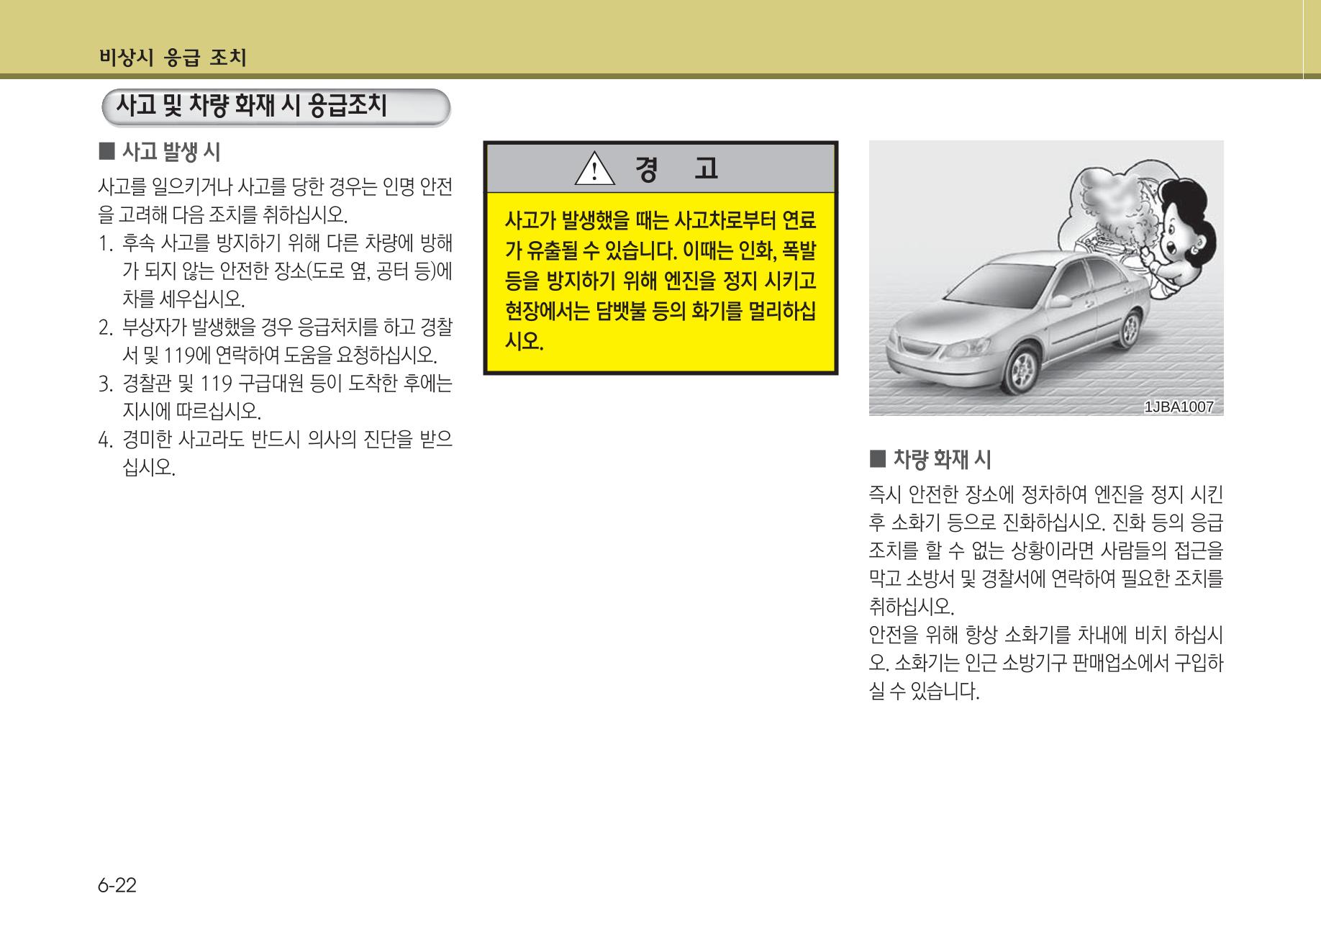Click list item 3 starting with '경찰관 및 119'

276,397
